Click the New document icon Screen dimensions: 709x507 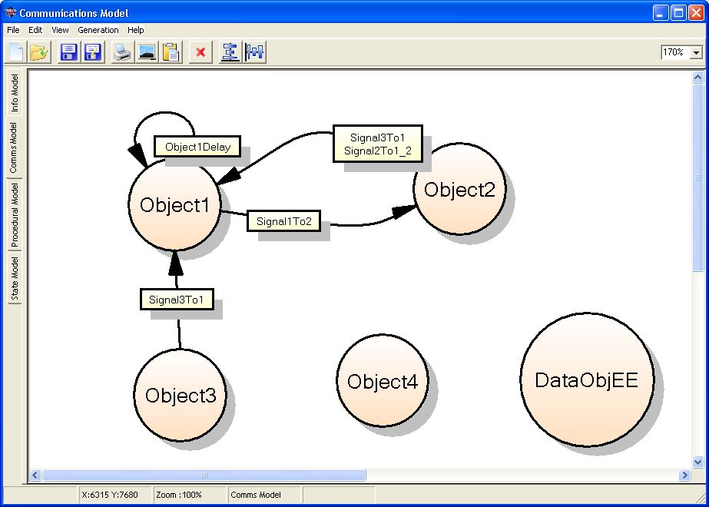(17, 52)
